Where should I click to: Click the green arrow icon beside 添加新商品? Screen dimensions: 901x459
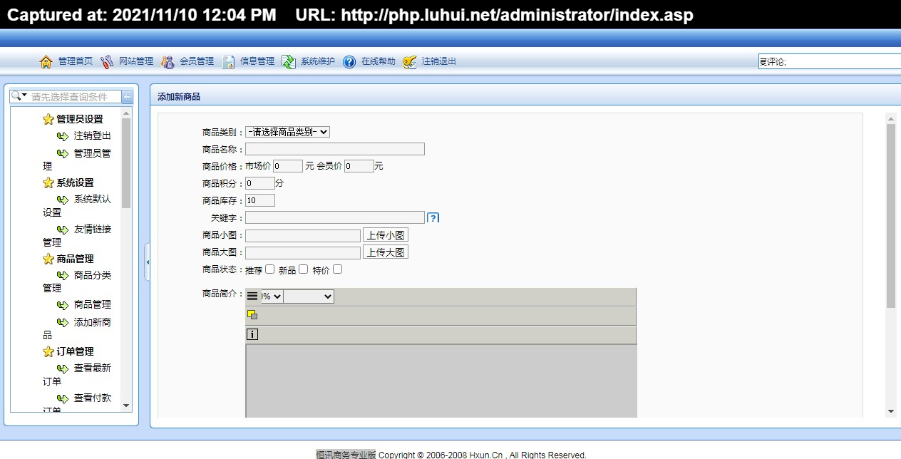point(63,322)
